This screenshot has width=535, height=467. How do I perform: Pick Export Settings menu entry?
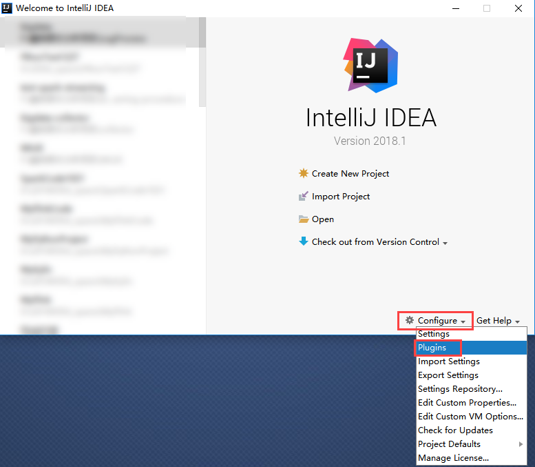coord(472,375)
